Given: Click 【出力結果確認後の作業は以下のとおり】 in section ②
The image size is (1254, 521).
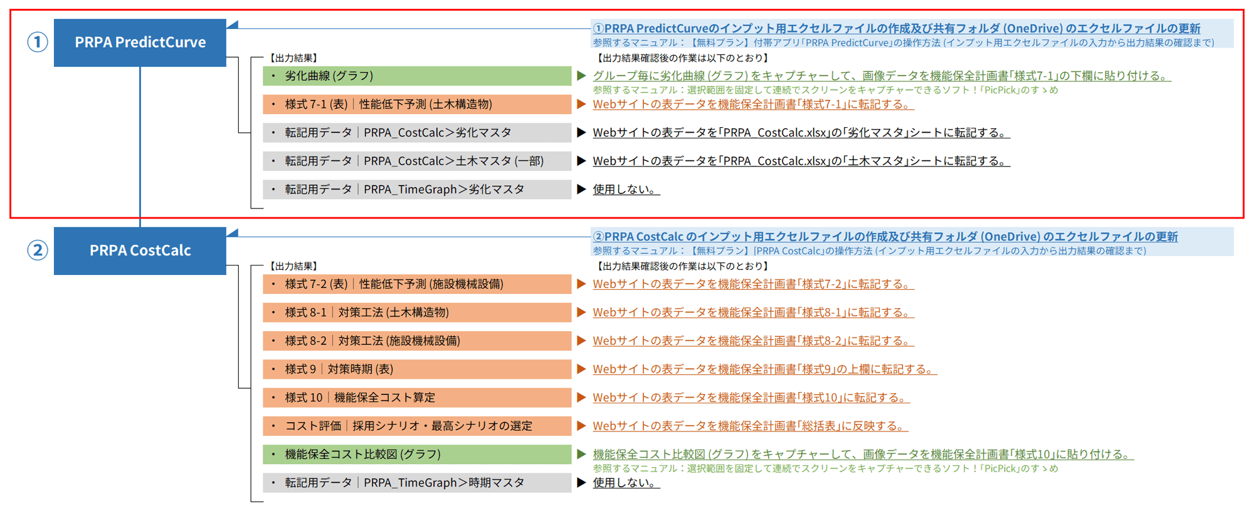Looking at the screenshot, I should pos(682,266).
